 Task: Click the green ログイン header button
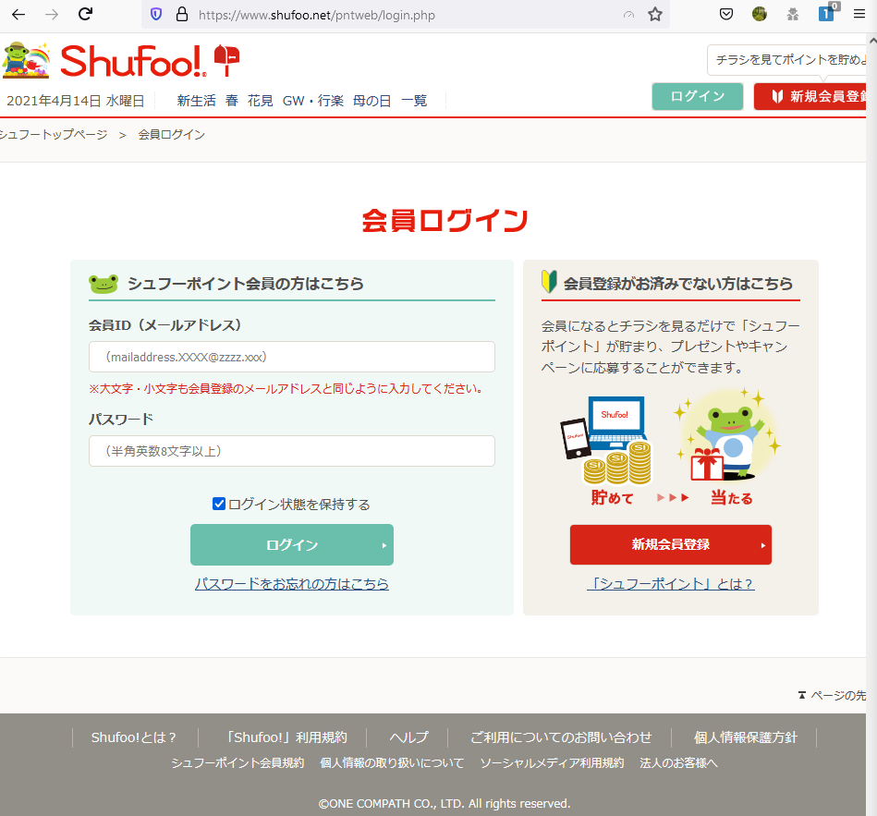(x=697, y=95)
